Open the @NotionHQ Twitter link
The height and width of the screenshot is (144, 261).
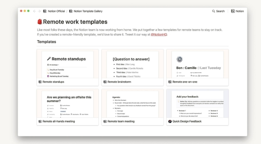pyautogui.click(x=159, y=34)
